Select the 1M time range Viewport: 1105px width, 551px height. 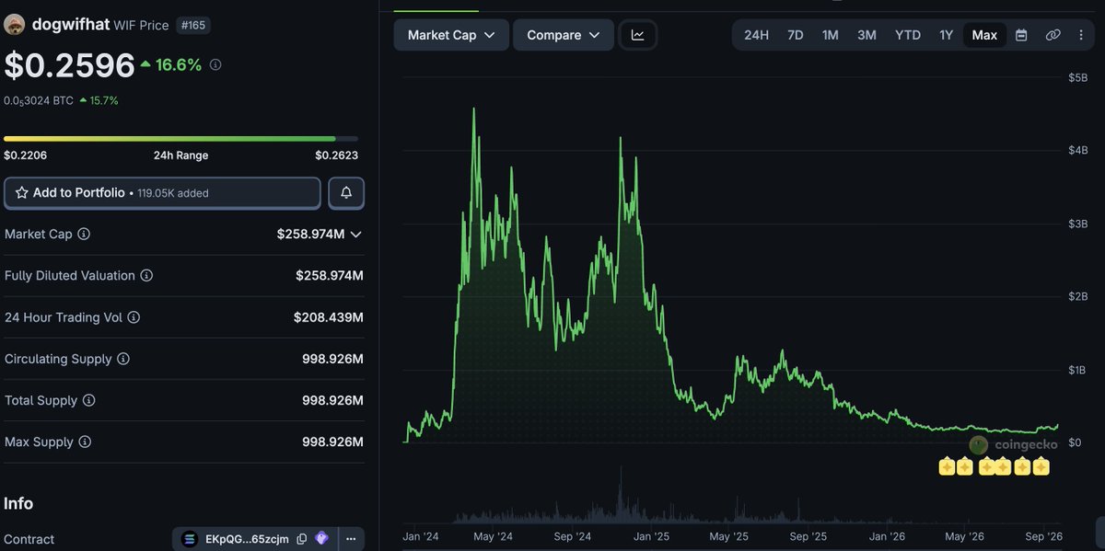831,35
